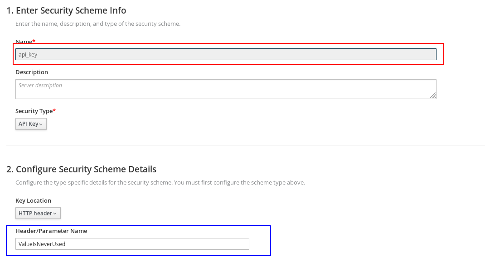
Task: Click the red asterisk next to Name
Action: coord(34,41)
